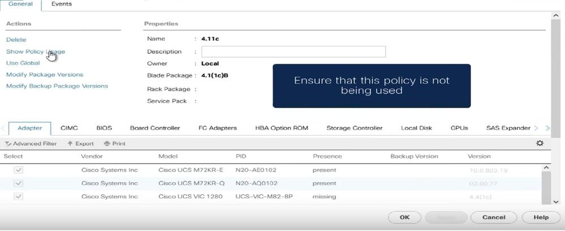Image resolution: width=565 pixels, height=231 pixels.
Task: Click the Cisco UCS M72KR-E model cell
Action: point(191,170)
